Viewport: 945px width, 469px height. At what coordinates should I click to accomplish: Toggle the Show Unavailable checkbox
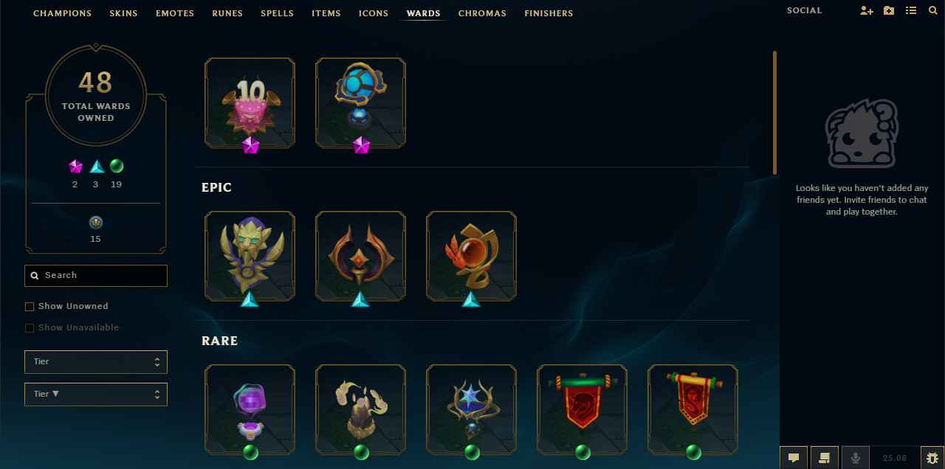pyautogui.click(x=30, y=327)
